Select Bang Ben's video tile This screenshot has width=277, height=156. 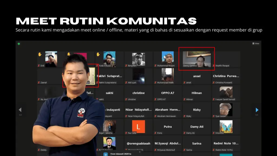pos(138,58)
